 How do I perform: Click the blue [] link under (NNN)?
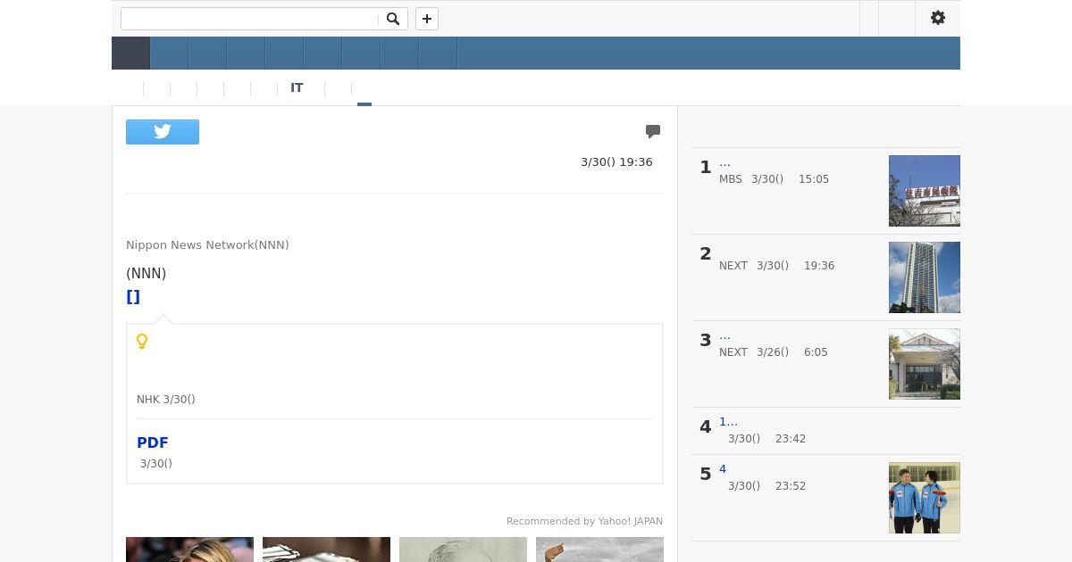tap(133, 297)
